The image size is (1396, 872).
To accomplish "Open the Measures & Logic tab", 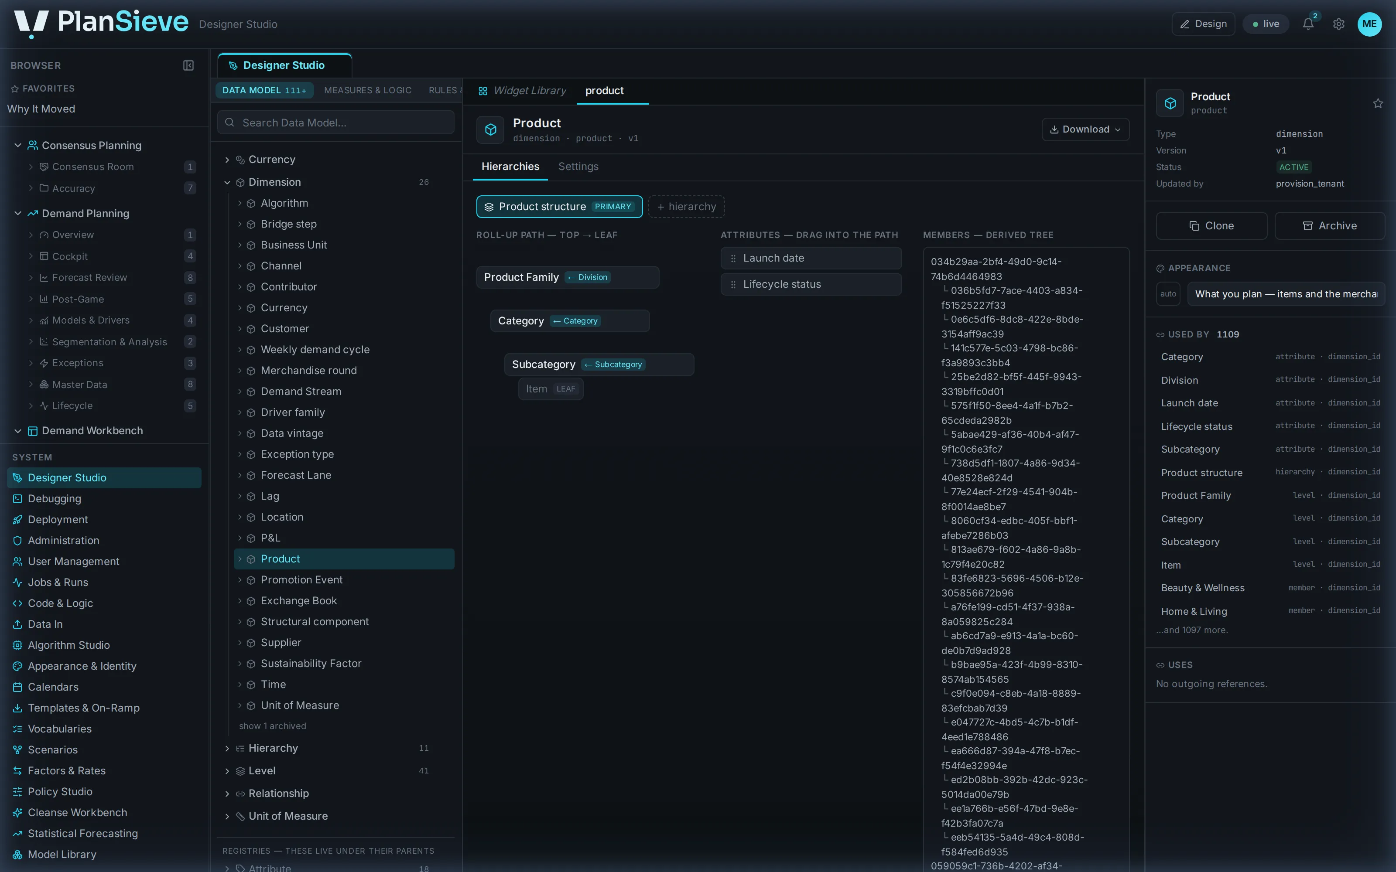I will coord(367,90).
